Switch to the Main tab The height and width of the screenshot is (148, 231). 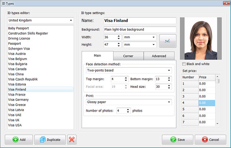tap(97, 56)
